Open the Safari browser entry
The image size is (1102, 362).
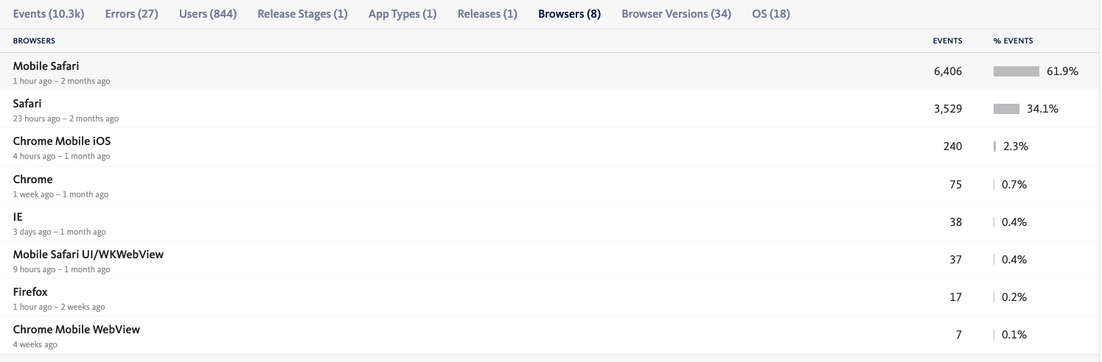click(27, 104)
